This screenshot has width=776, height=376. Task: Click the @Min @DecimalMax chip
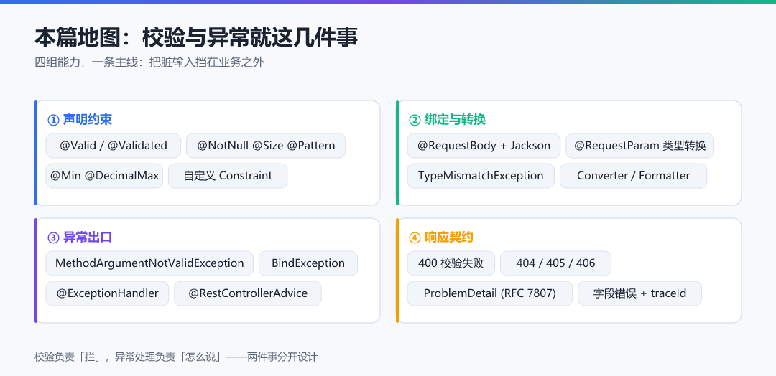104,176
